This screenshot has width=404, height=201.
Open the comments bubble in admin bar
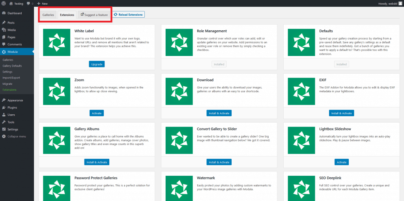click(30, 4)
